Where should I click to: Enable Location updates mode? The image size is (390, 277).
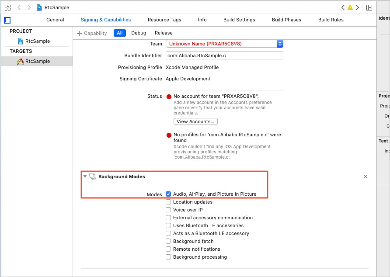(x=168, y=202)
